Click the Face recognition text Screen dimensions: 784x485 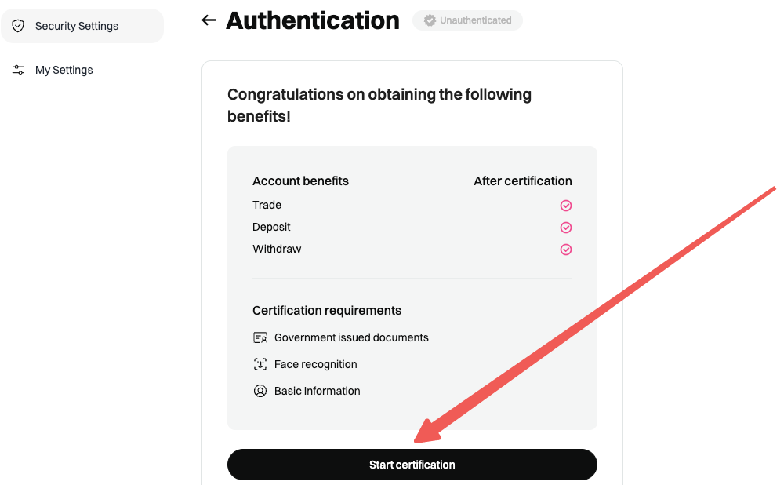pyautogui.click(x=316, y=364)
